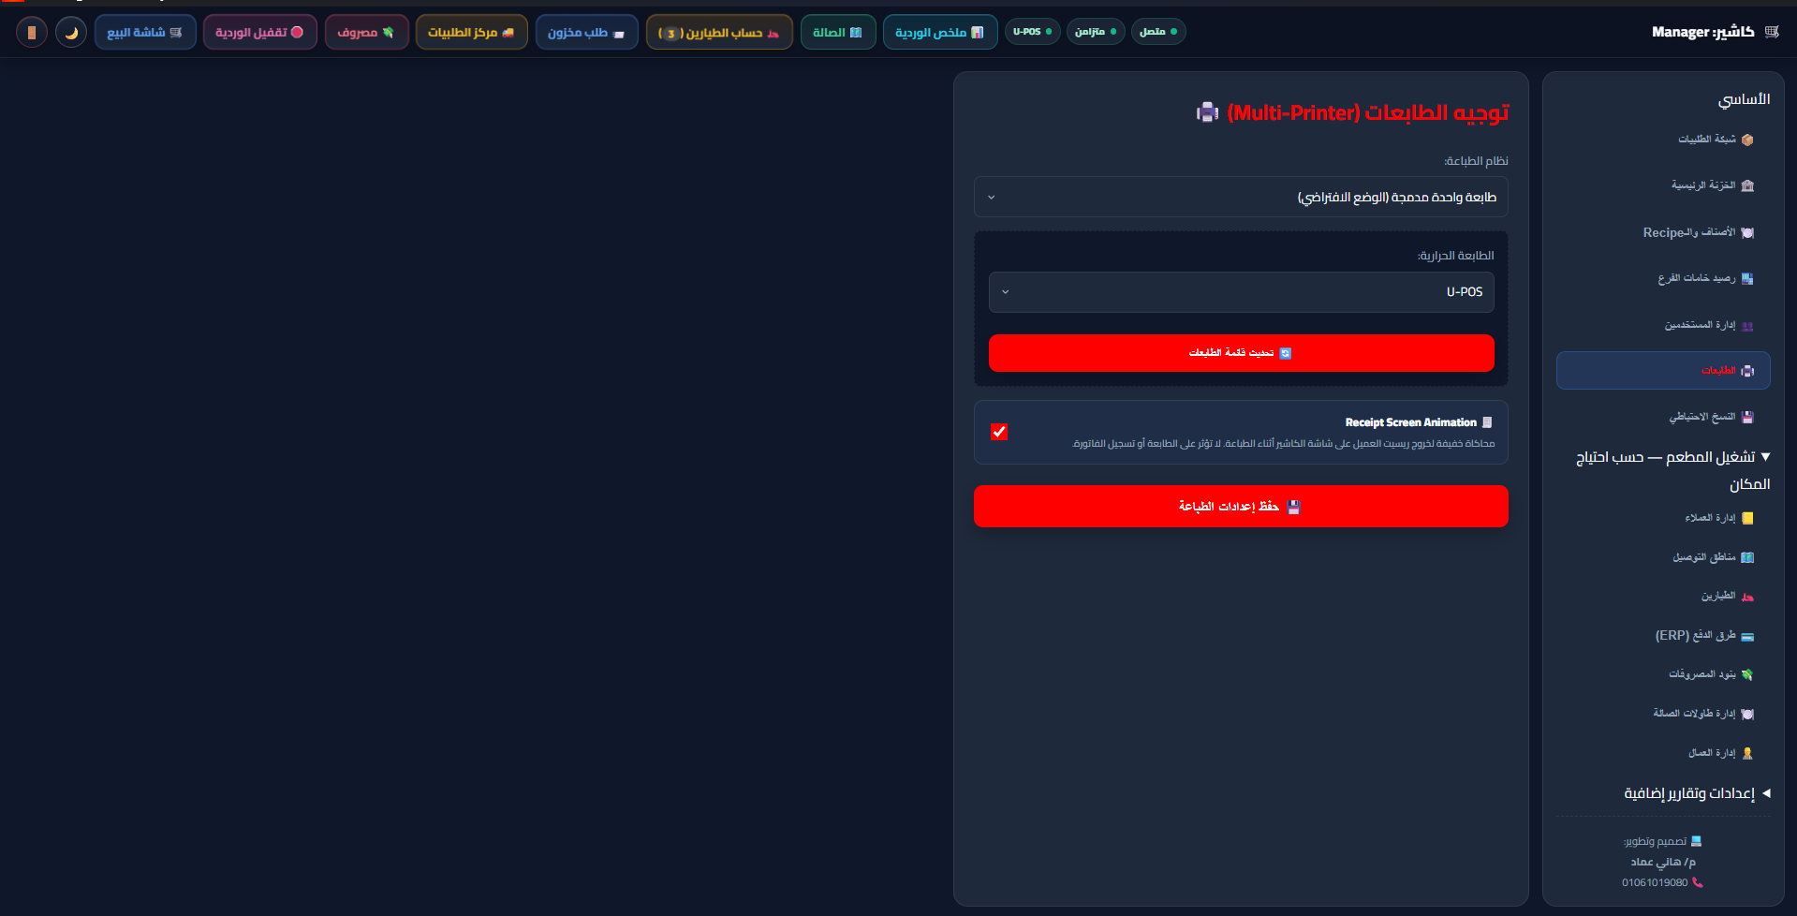1797x916 pixels.
Task: Open حساب الطيارين delivery accounts
Action: 719,32
